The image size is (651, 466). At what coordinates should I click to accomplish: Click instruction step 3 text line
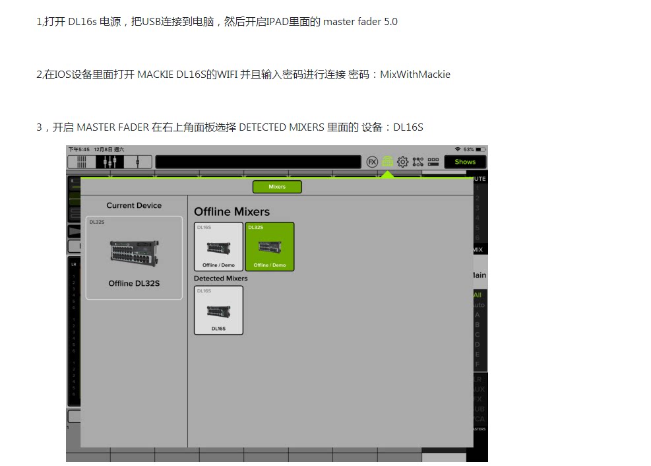(230, 127)
